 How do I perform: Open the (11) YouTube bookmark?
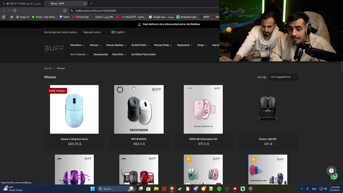click(x=80, y=17)
